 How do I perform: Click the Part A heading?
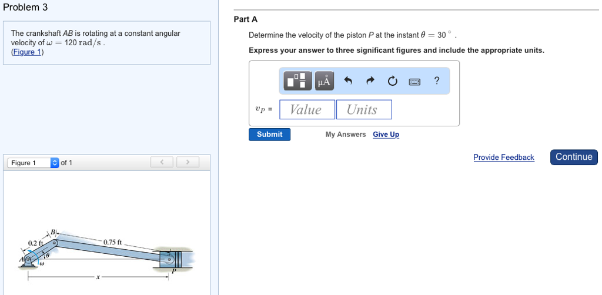(246, 19)
